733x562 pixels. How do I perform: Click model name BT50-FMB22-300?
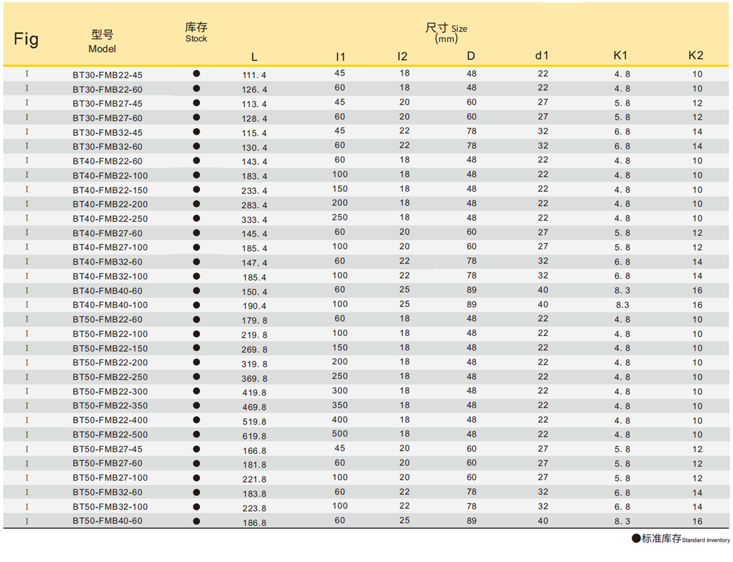(110, 392)
